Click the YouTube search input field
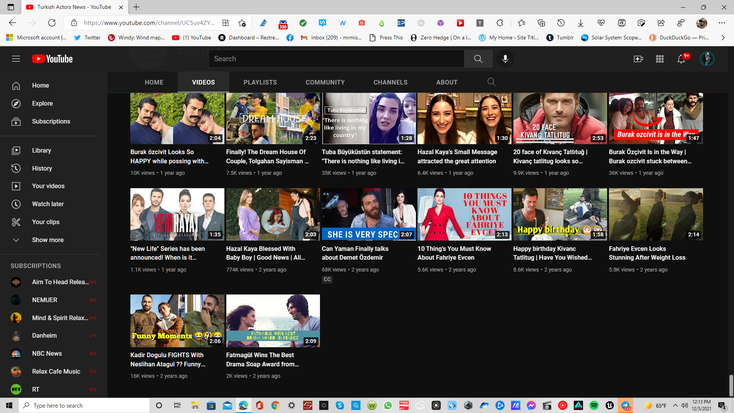 (336, 59)
